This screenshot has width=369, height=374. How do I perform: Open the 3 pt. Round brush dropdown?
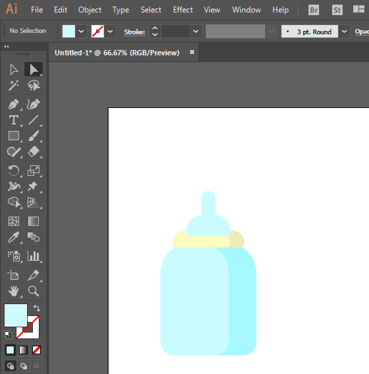[x=344, y=31]
